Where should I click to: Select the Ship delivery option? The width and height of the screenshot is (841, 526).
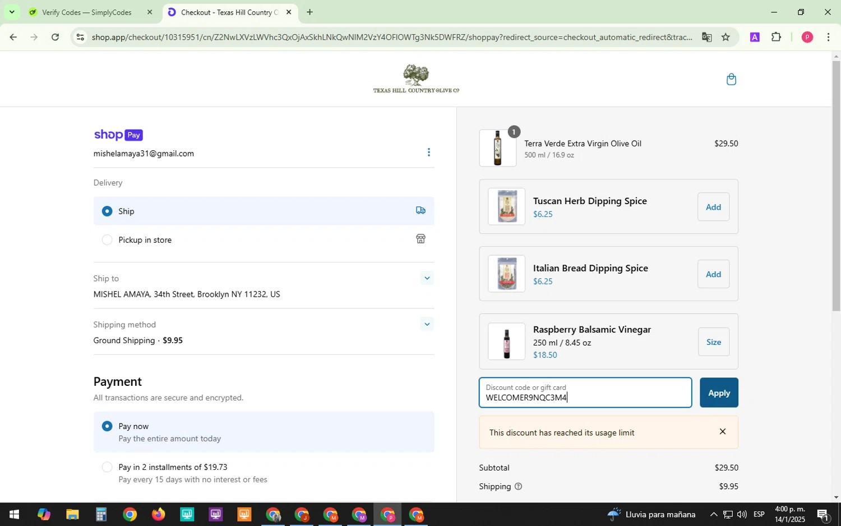[x=264, y=211]
